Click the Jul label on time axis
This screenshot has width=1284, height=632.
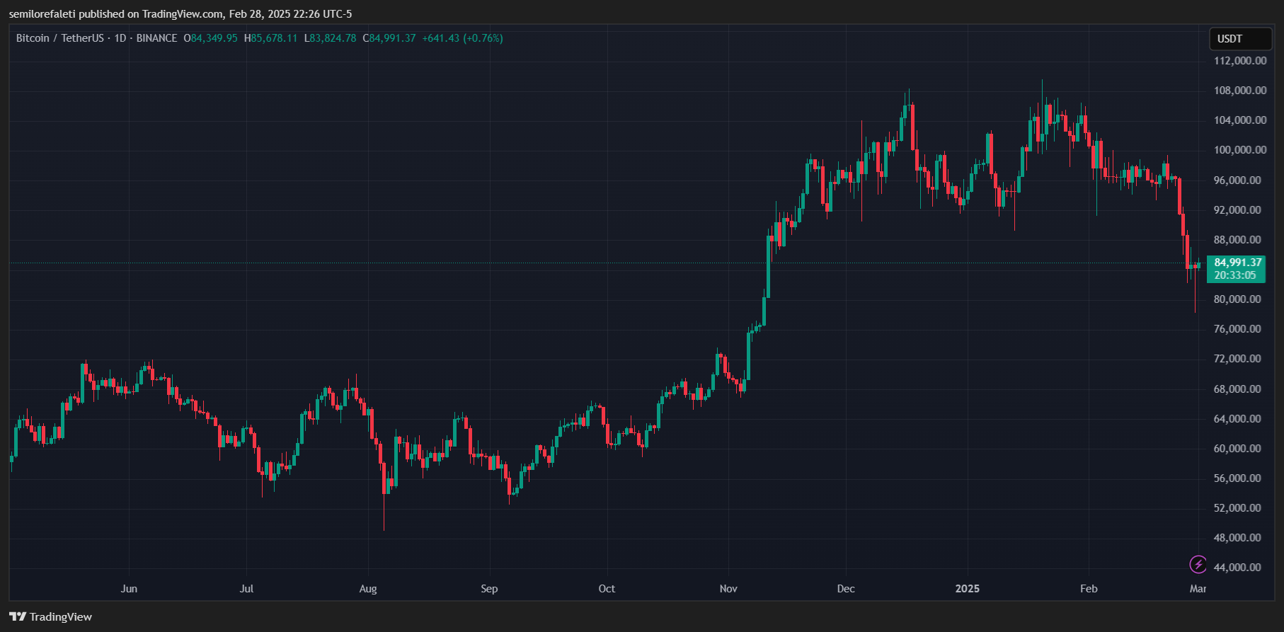click(246, 589)
